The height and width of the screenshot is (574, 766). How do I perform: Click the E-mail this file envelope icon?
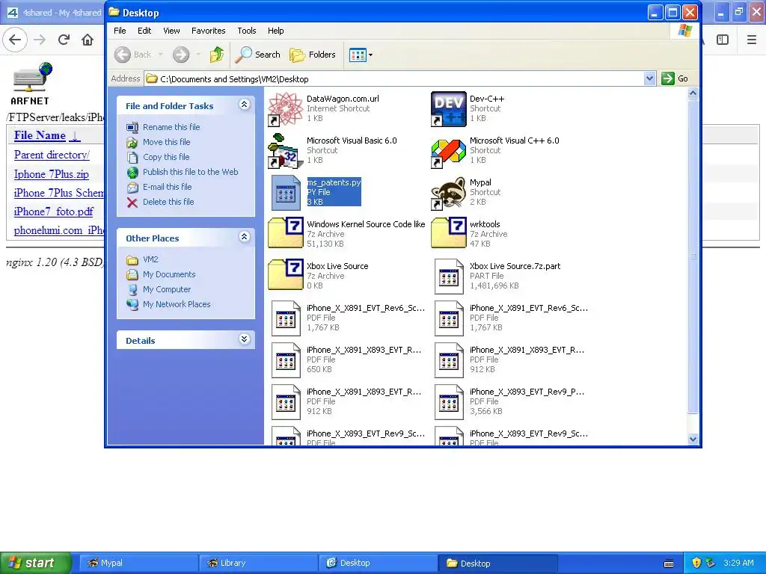[132, 187]
